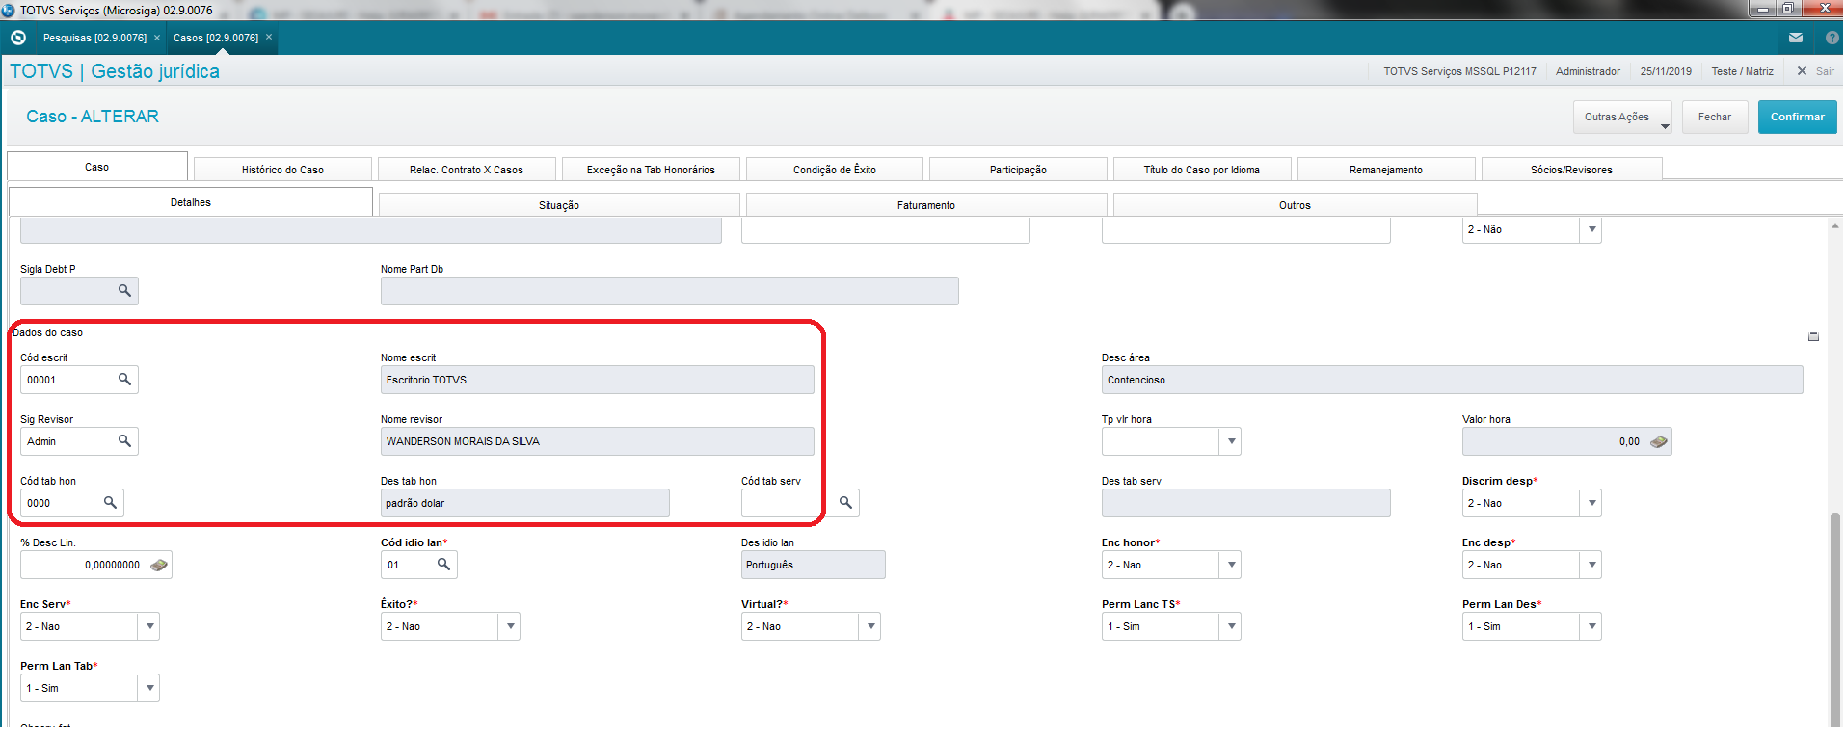Screen dimensions: 1845x740
Task: Click TOTVS Serviços MSSQL P12117 label
Action: coord(1459,71)
